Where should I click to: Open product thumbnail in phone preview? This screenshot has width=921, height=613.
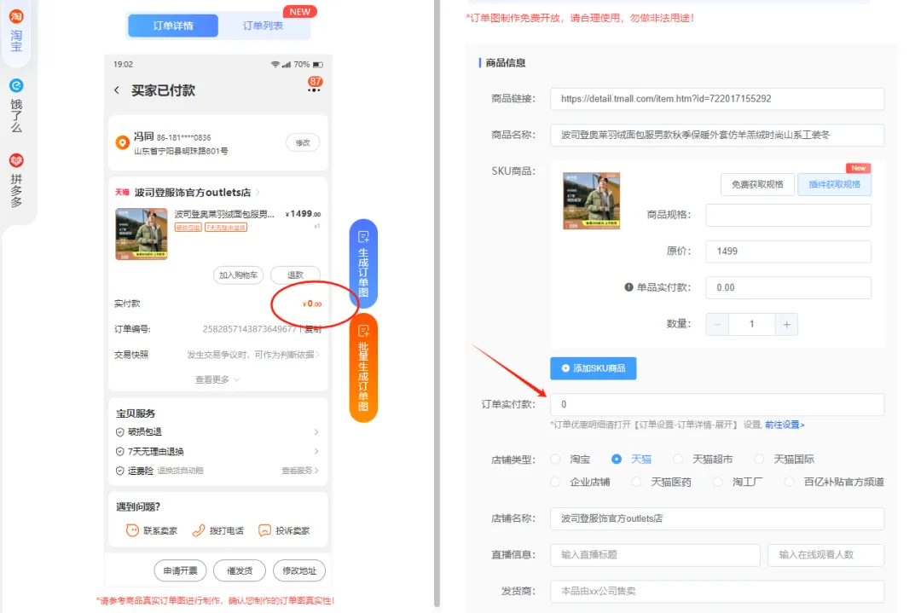point(142,234)
